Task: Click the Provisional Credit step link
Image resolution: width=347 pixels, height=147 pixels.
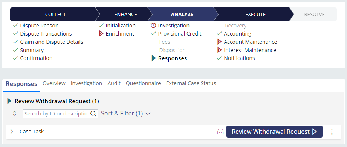Action: pos(180,34)
